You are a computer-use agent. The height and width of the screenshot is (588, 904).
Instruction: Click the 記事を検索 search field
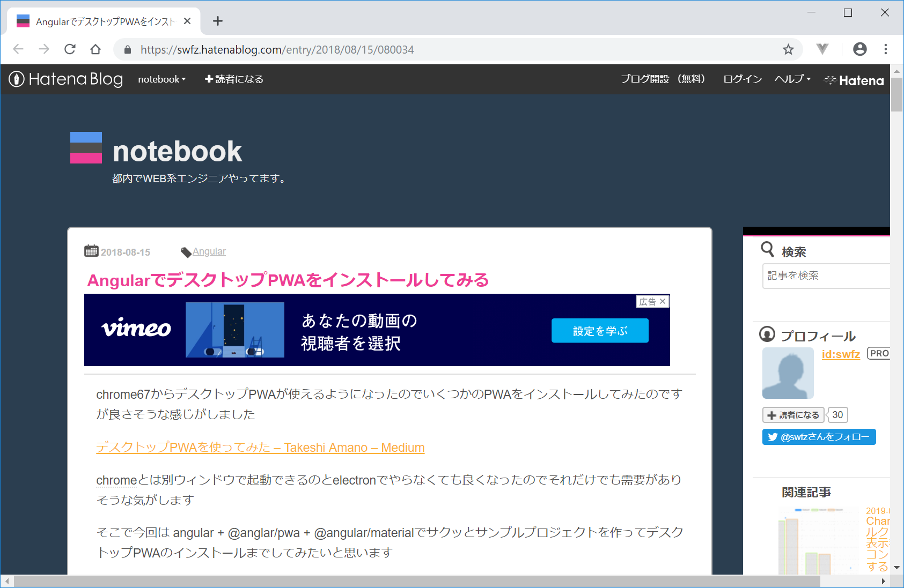click(825, 276)
